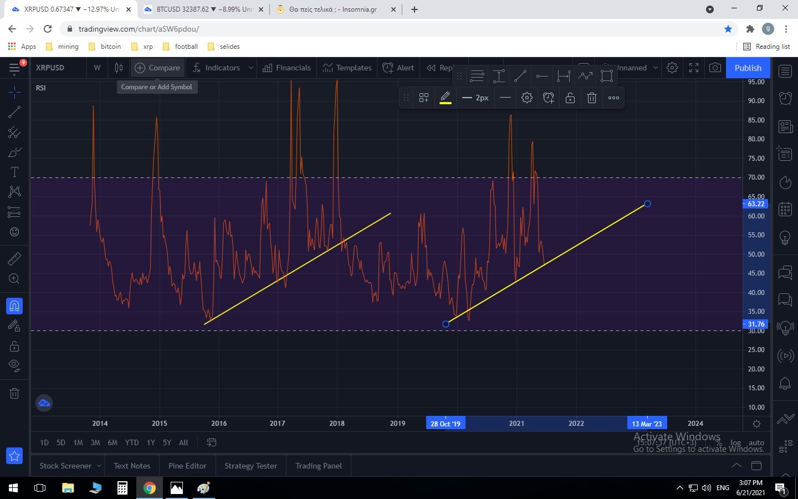The height and width of the screenshot is (499, 798).
Task: Delete the selected trend line
Action: click(592, 98)
